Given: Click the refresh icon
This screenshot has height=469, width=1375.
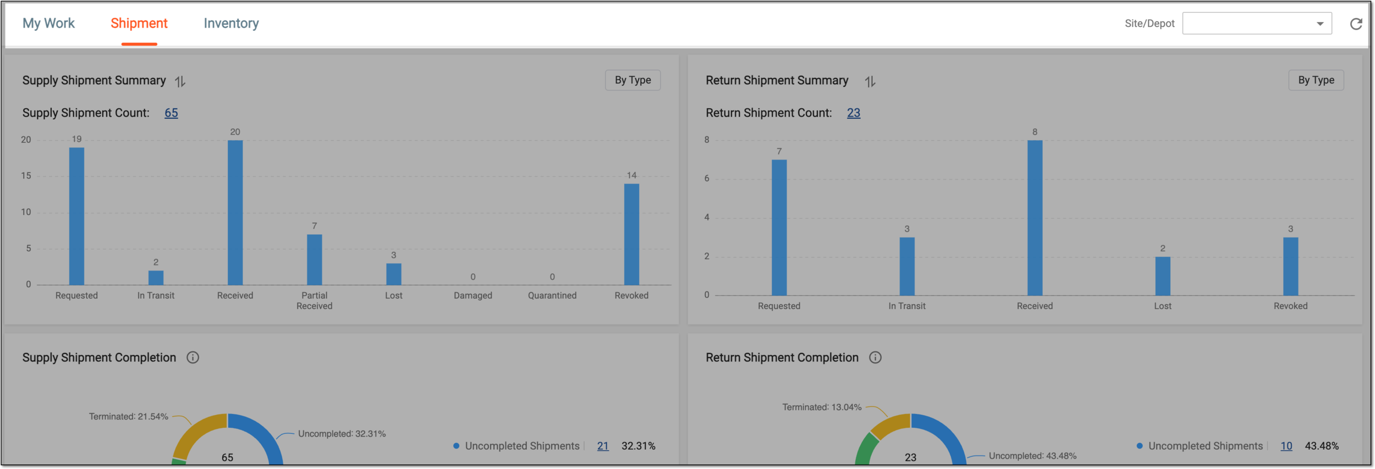Looking at the screenshot, I should [1356, 24].
